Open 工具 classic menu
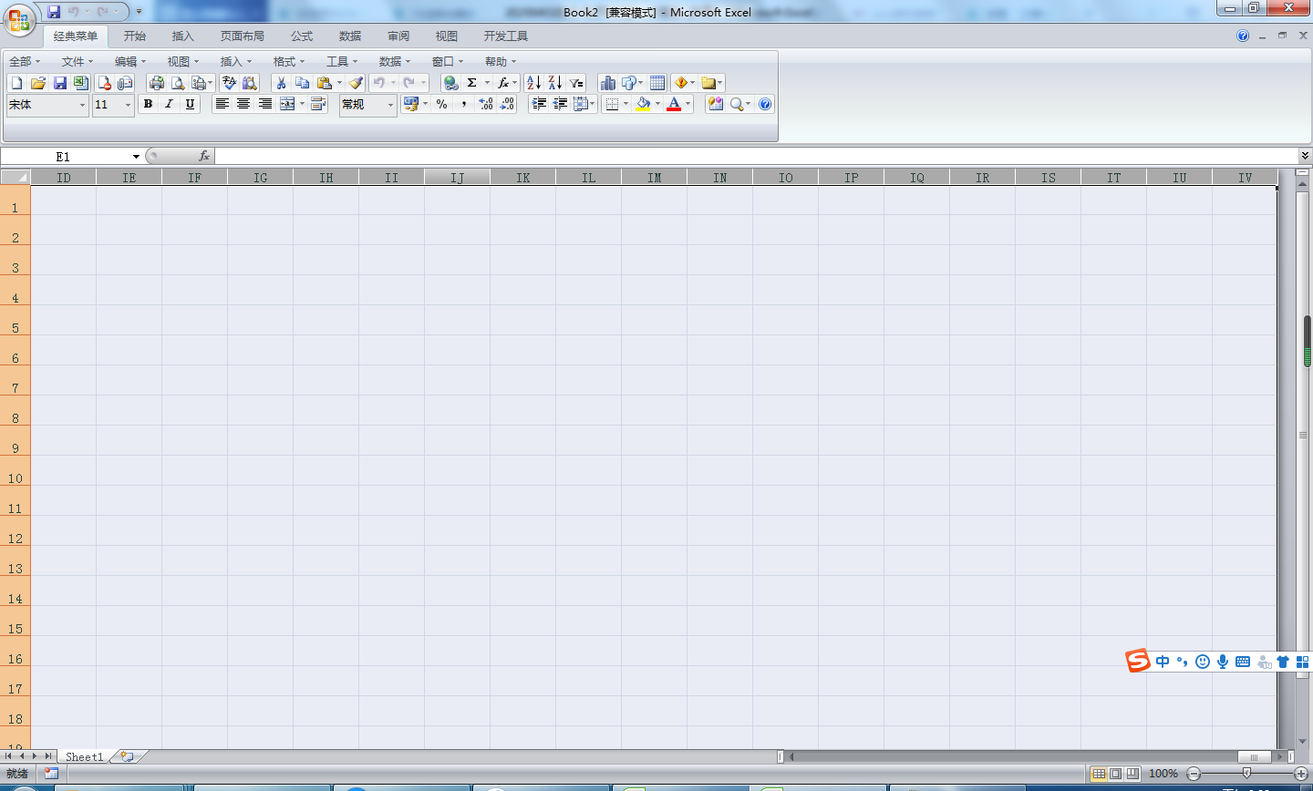Viewport: 1313px width, 791px height. pyautogui.click(x=342, y=62)
